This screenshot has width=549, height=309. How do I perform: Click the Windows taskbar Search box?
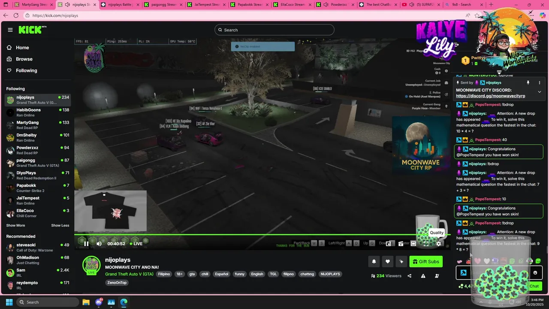pyautogui.click(x=47, y=302)
